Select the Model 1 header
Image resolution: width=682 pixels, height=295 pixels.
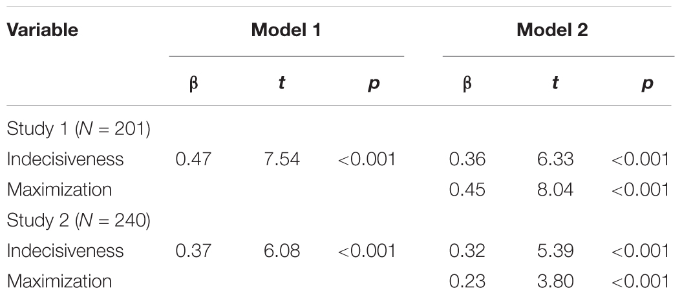286,32
